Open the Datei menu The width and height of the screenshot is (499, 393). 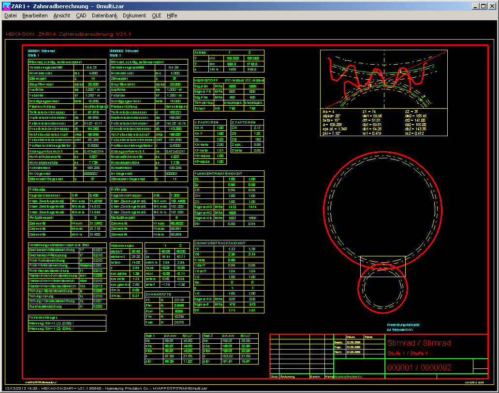click(10, 15)
